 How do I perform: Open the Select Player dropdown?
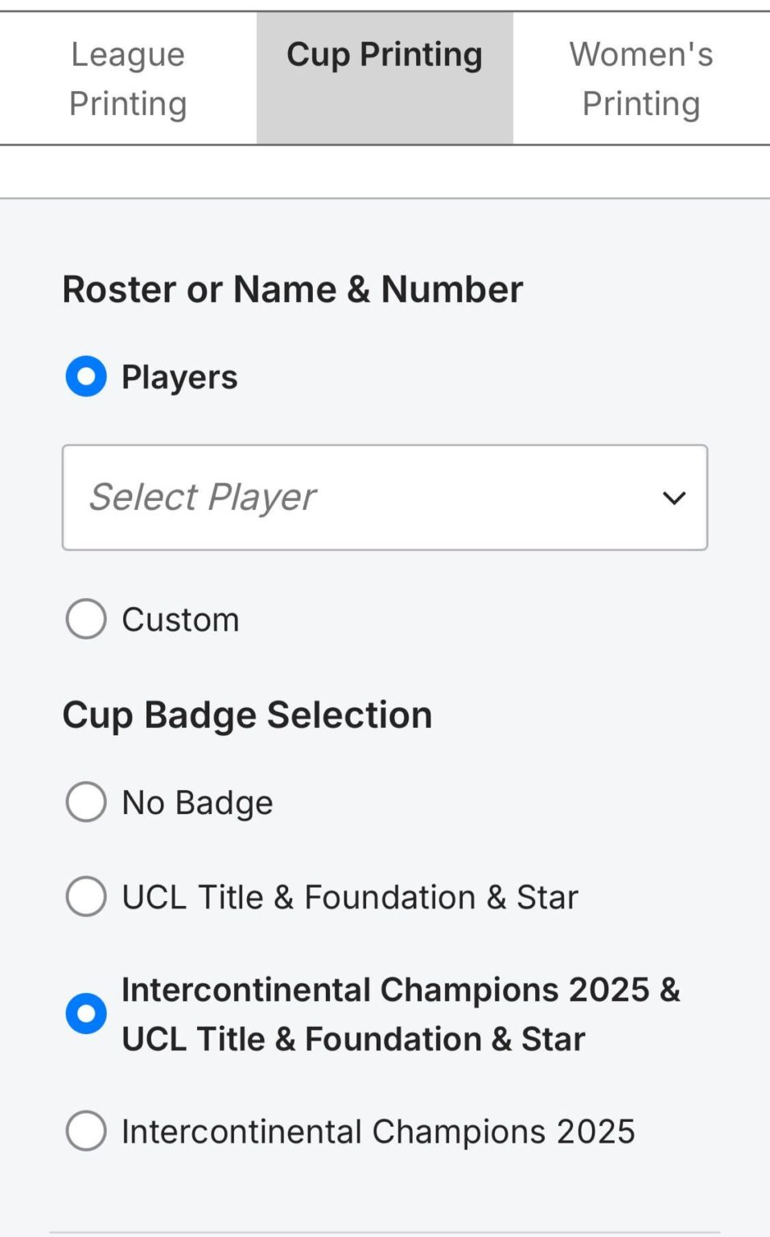pyautogui.click(x=385, y=497)
